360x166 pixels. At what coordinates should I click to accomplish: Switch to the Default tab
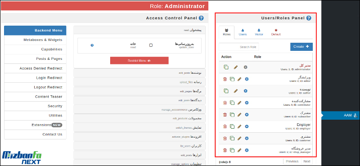point(276,32)
